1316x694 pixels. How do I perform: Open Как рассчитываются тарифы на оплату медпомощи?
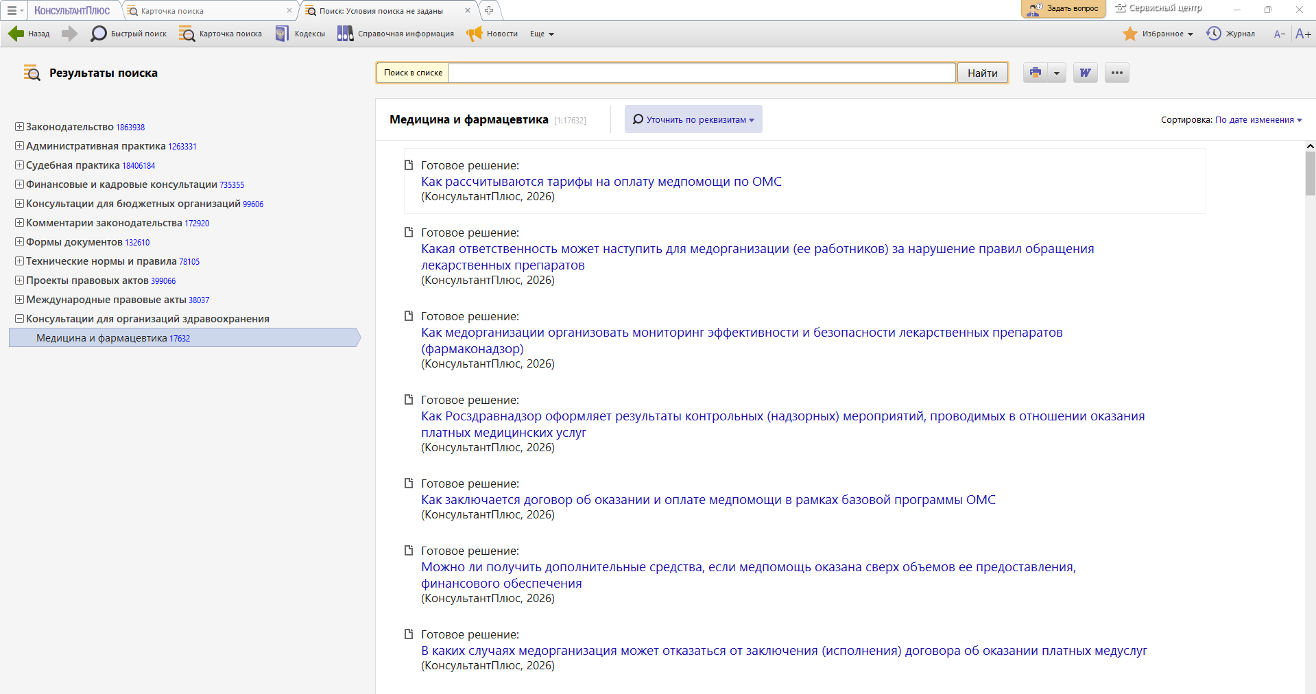(x=601, y=182)
